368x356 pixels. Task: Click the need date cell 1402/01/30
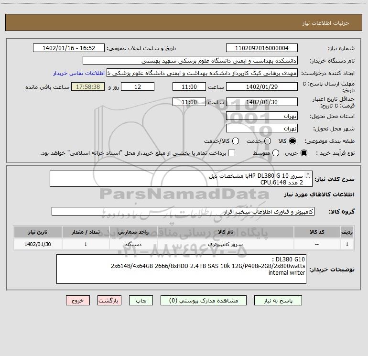point(38,244)
